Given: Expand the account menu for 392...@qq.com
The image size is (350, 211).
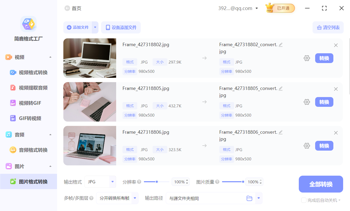Looking at the screenshot, I should pyautogui.click(x=256, y=8).
